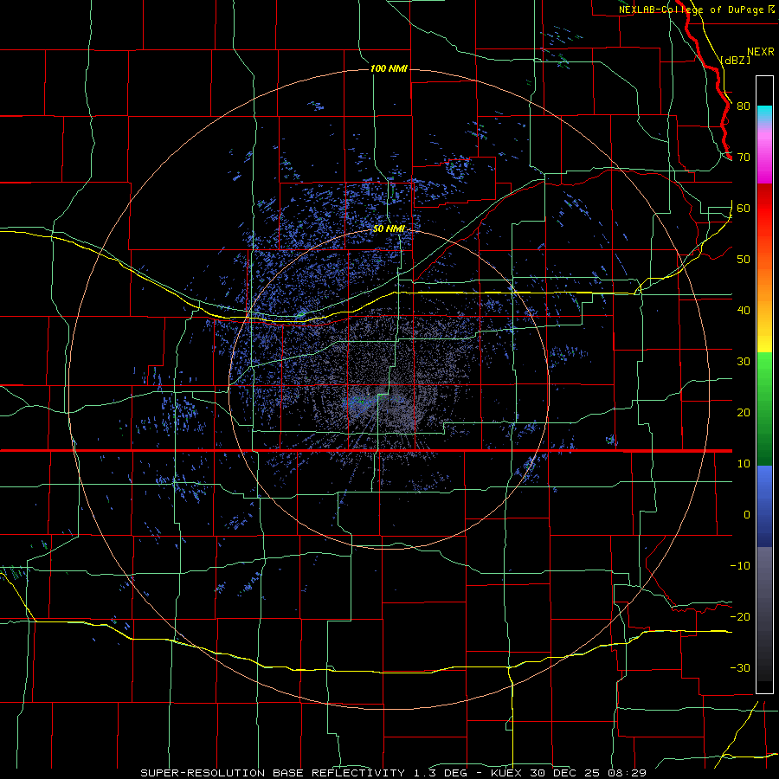The image size is (779, 779).
Task: Click the 10 value on the dBZ scale
Action: [744, 464]
